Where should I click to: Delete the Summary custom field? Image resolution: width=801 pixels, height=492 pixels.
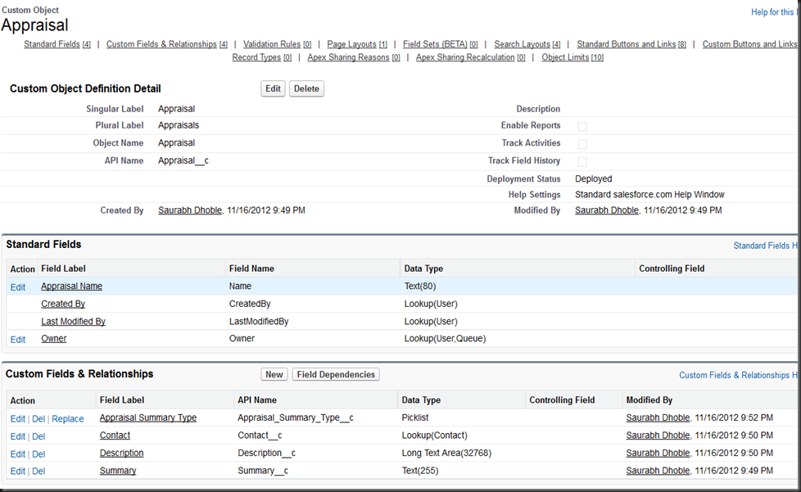38,472
